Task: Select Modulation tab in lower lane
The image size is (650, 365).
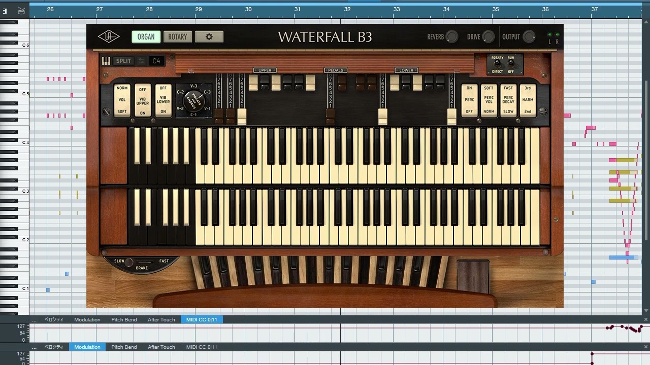Action: pyautogui.click(x=87, y=347)
